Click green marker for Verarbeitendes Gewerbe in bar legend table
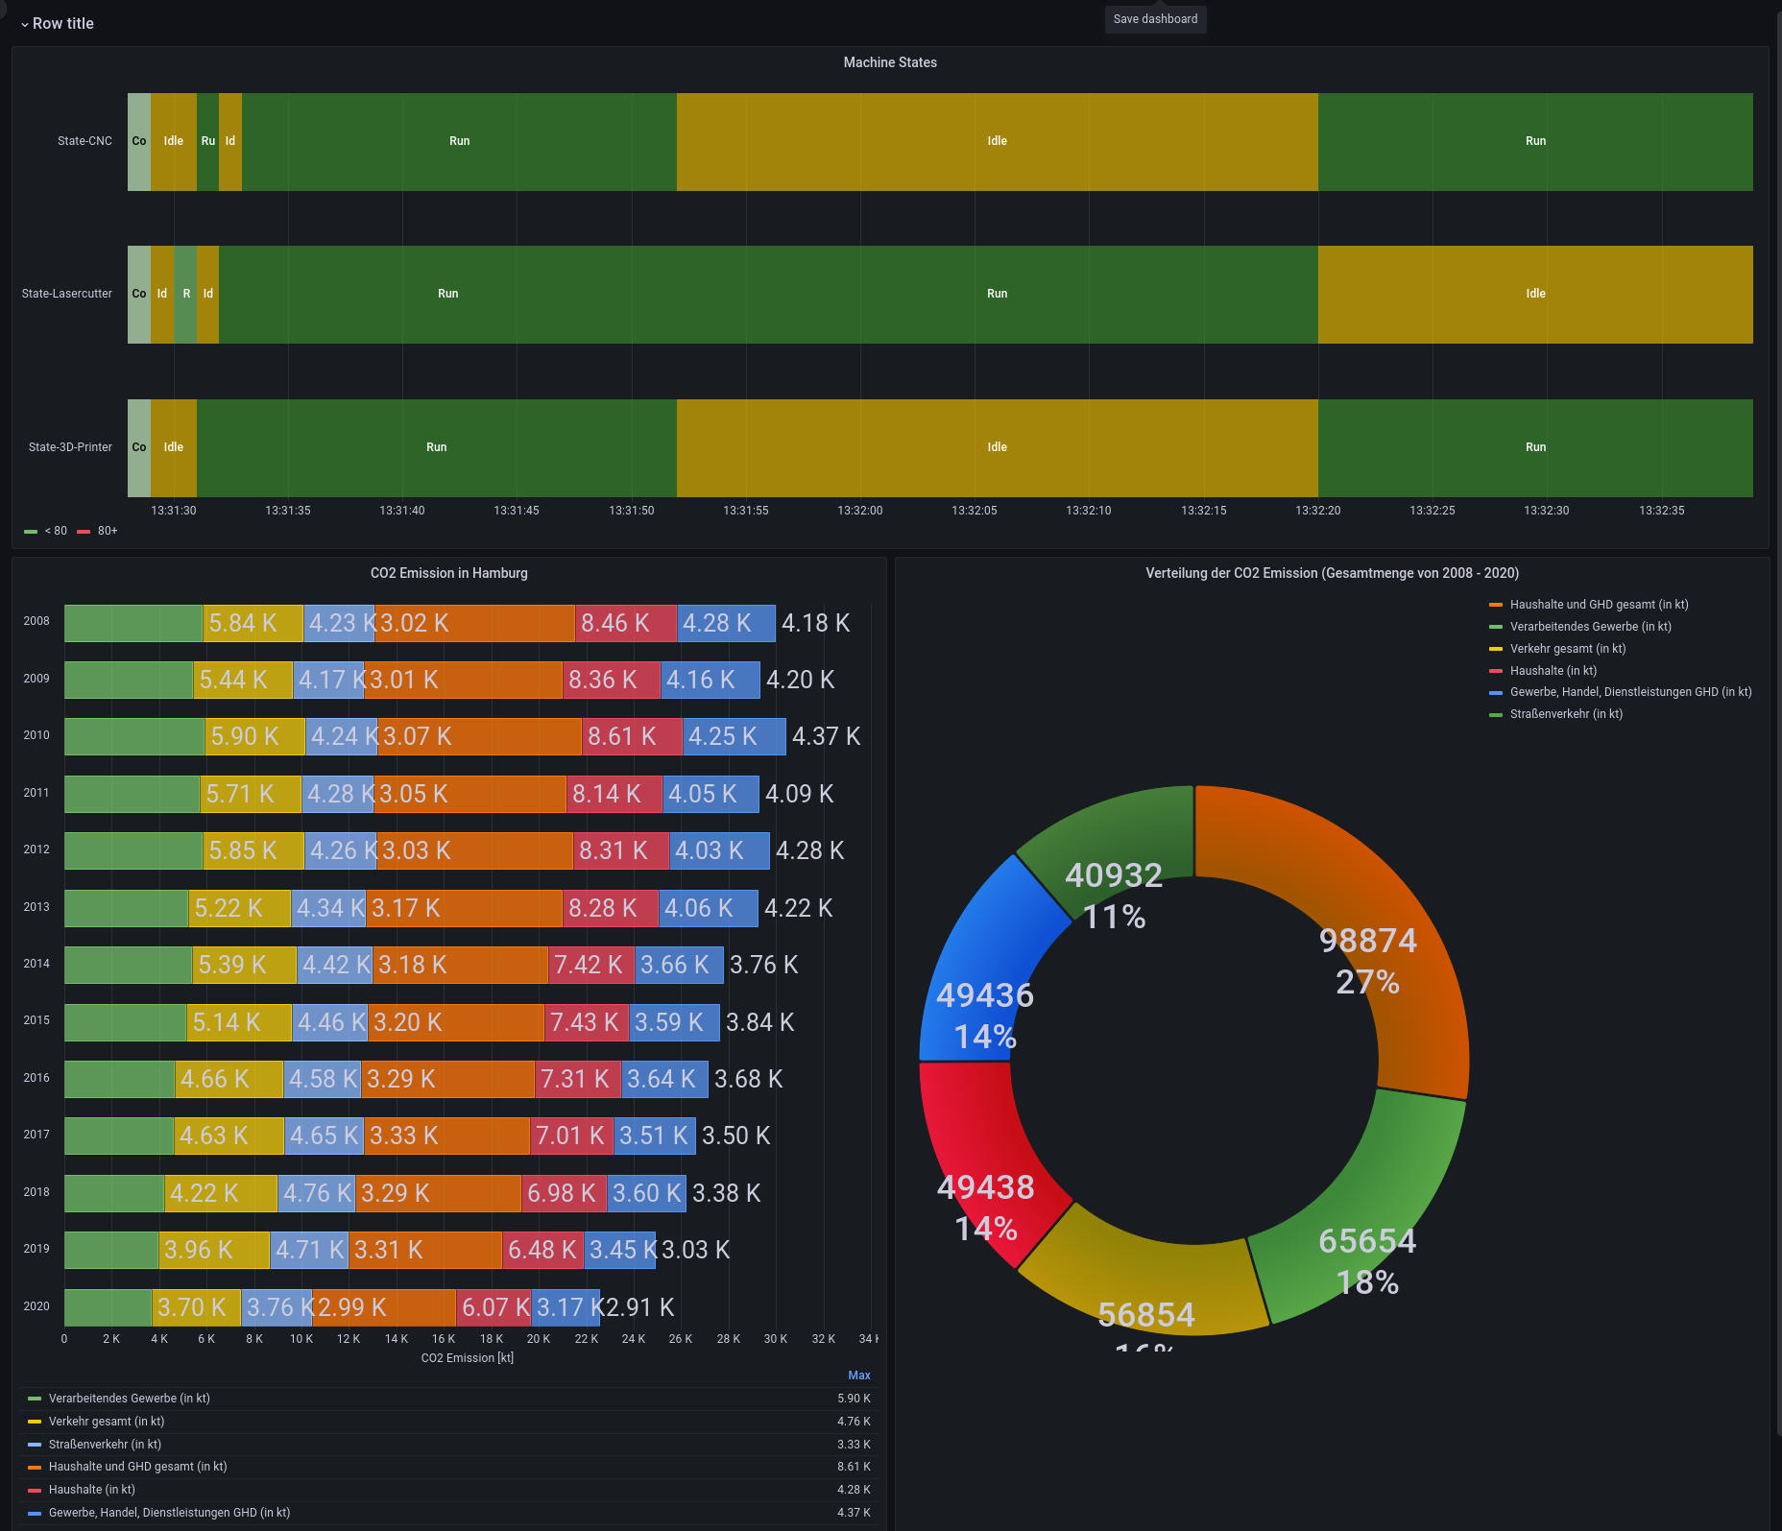 pyautogui.click(x=35, y=1399)
